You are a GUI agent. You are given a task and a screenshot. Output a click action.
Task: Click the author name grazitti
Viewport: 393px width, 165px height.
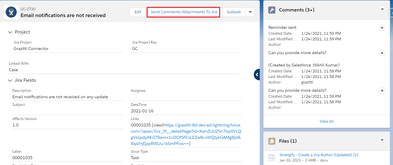307,82
